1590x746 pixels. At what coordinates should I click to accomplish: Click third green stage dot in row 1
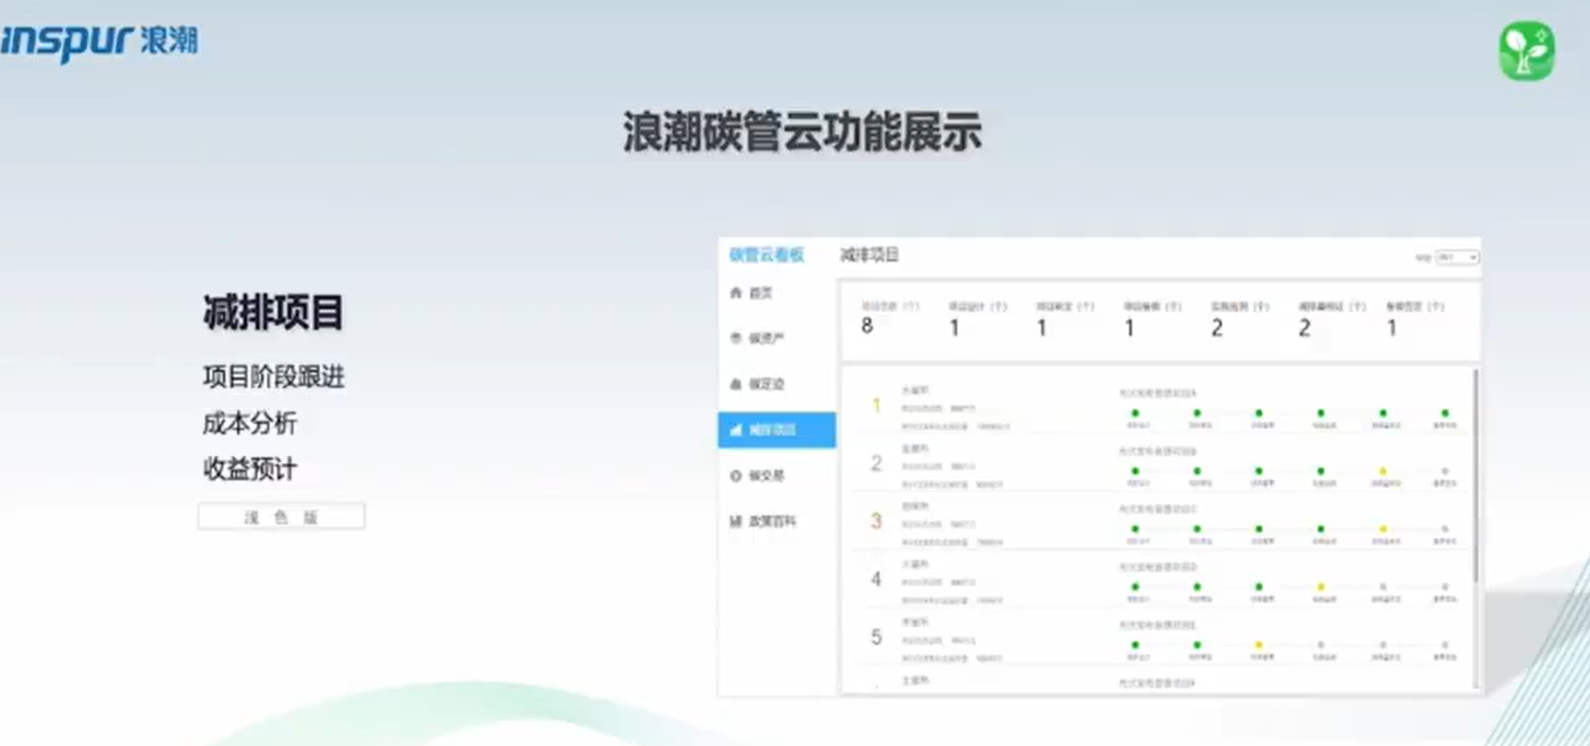coord(1258,413)
